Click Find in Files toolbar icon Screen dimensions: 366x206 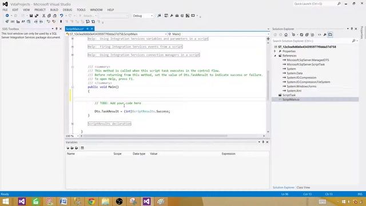pos(159,15)
